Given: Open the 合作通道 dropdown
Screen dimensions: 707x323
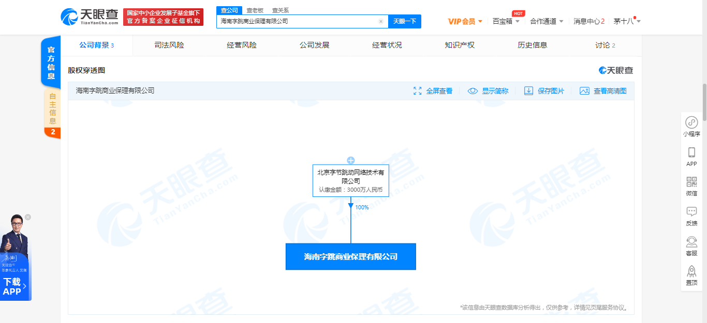Looking at the screenshot, I should click(x=547, y=21).
